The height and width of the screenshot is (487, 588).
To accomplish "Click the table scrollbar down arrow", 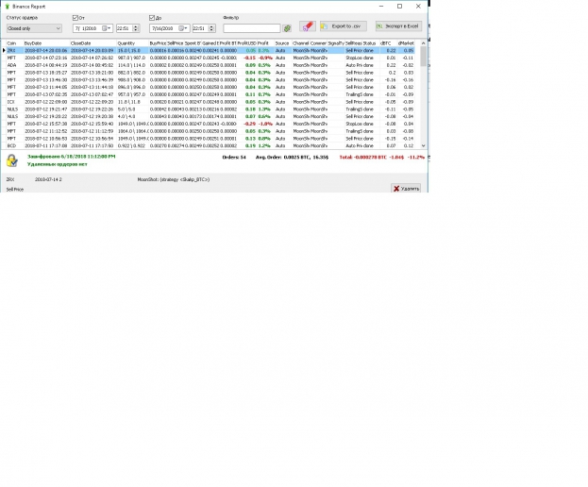I will coord(423,146).
